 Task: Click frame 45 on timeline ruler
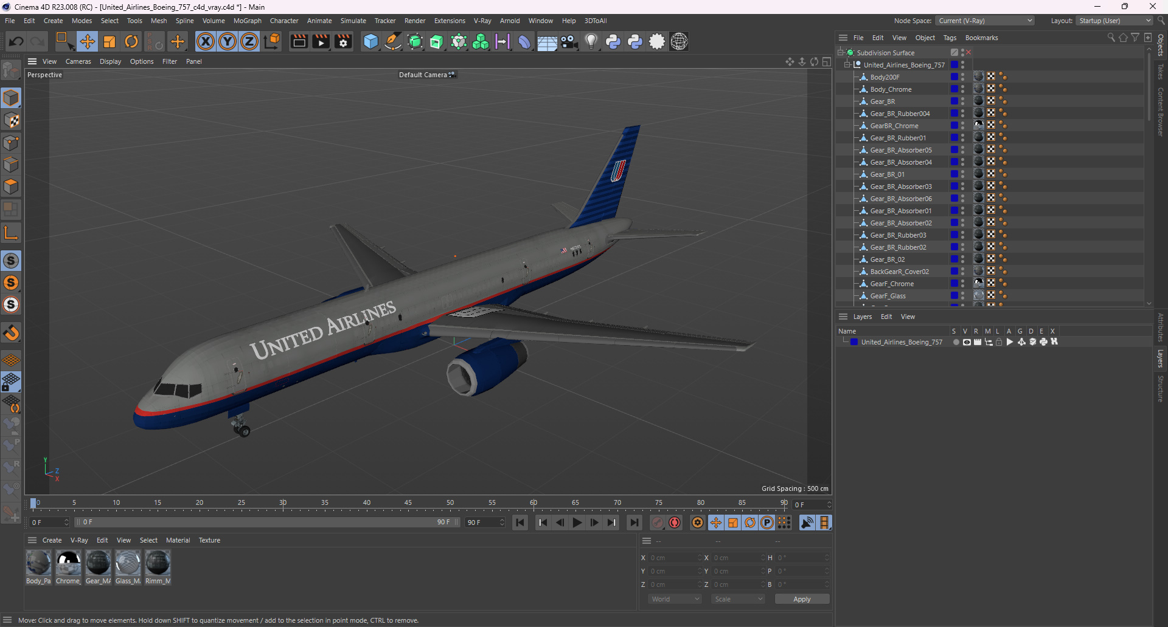pos(408,503)
